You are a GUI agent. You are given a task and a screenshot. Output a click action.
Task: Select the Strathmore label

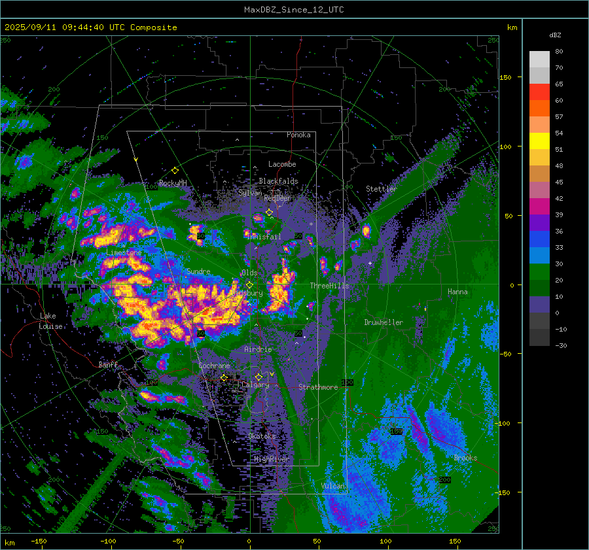318,387
